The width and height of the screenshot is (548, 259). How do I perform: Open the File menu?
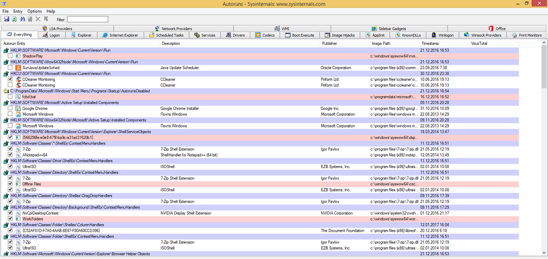pyautogui.click(x=5, y=11)
